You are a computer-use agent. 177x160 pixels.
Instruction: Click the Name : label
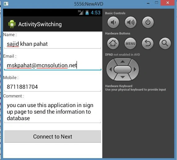tap(10, 35)
